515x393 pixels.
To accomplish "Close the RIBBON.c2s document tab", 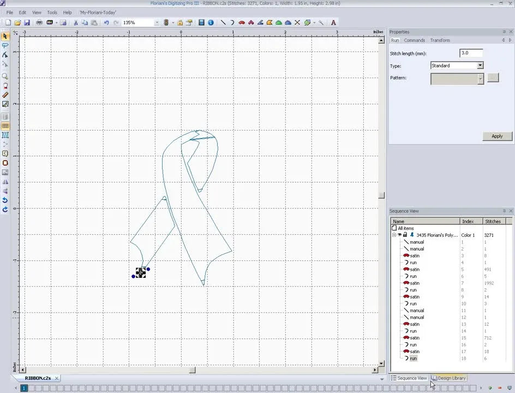I will coord(57,378).
